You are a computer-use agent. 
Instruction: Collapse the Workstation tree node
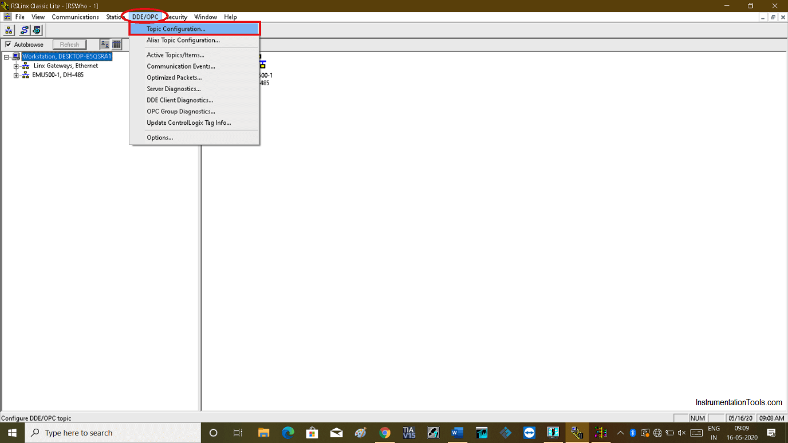pyautogui.click(x=6, y=57)
